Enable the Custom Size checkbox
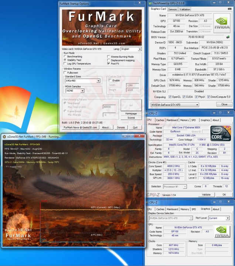The height and width of the screenshot is (266, 235). [110, 80]
